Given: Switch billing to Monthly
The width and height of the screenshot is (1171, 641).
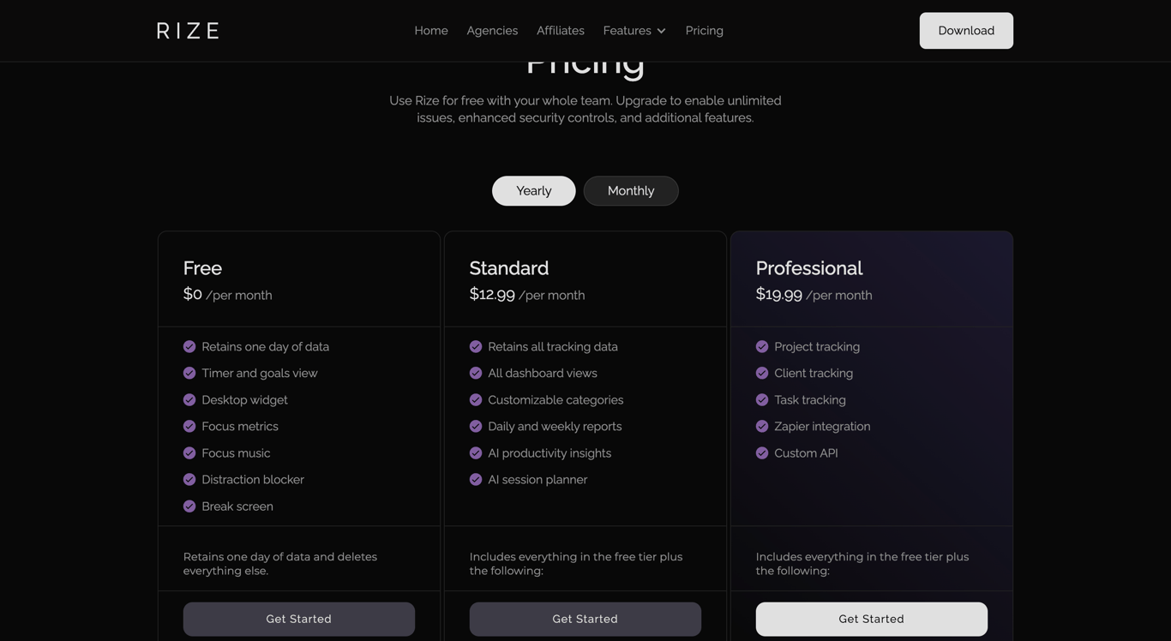Looking at the screenshot, I should [630, 190].
